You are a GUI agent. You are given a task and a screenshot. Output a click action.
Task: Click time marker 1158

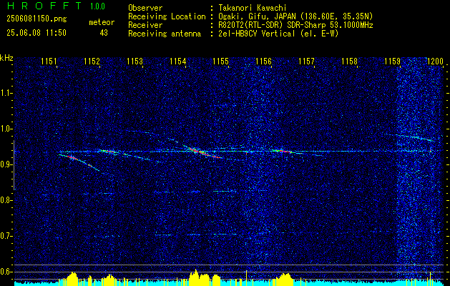point(350,61)
